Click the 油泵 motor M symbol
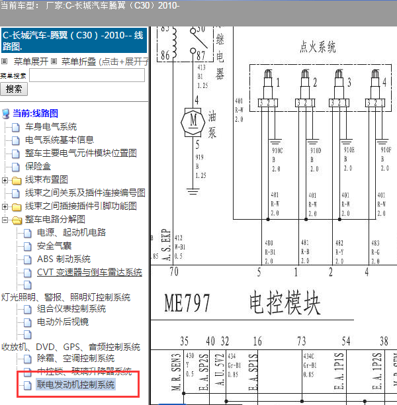 click(x=193, y=122)
